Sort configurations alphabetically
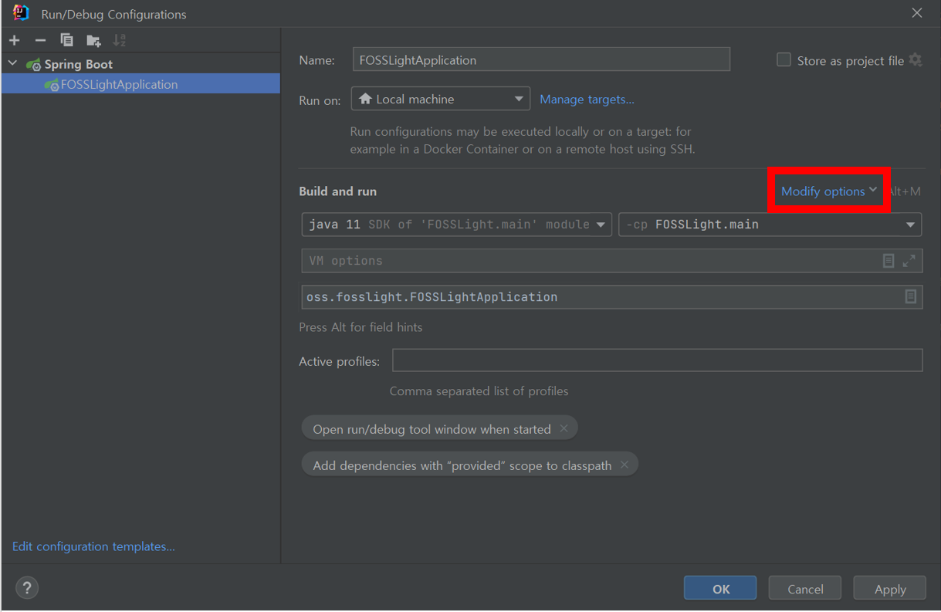941x612 pixels. [119, 40]
